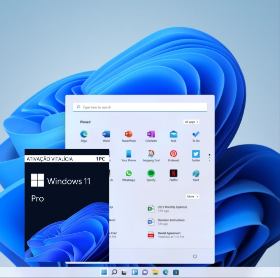280x278 pixels.
Task: Launch Netflix from pinned apps
Action: (x=173, y=175)
